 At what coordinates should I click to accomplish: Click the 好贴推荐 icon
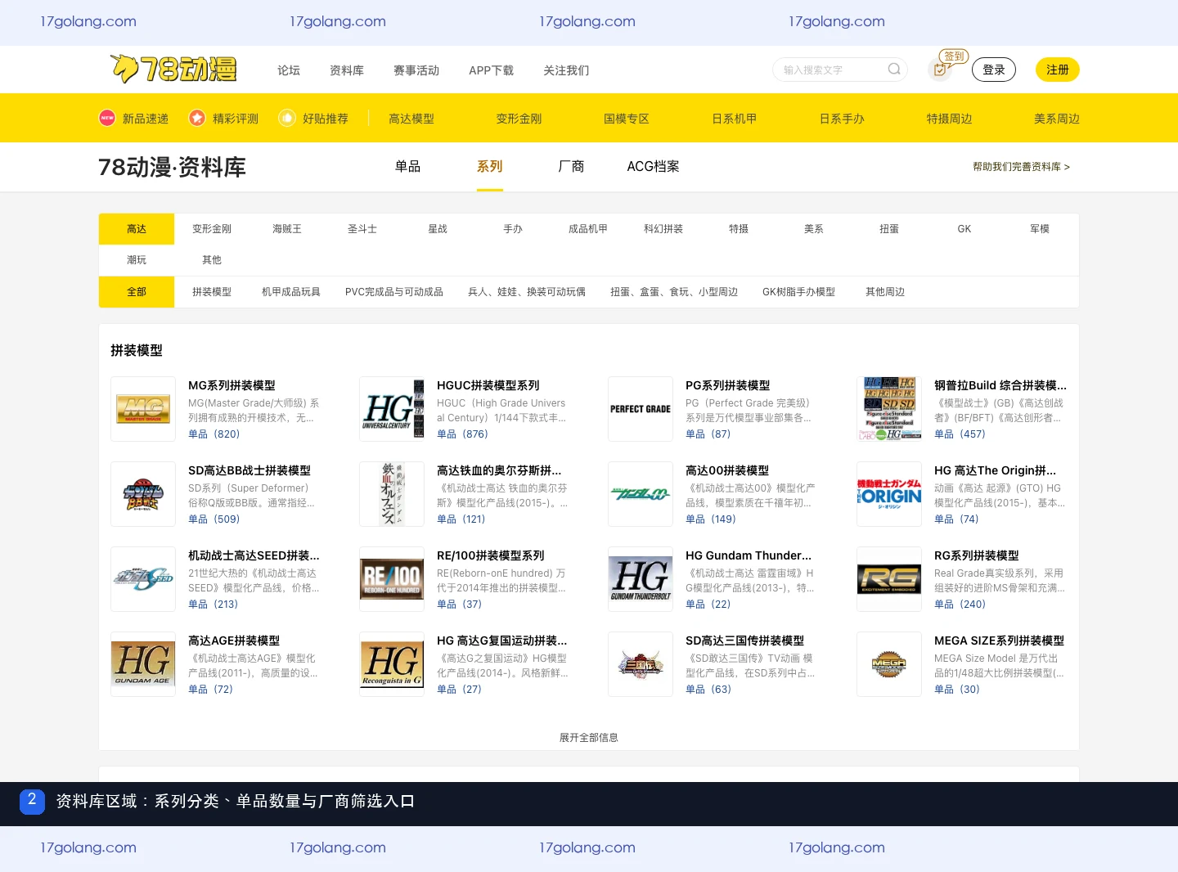287,118
